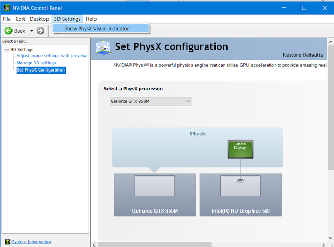Viewport: 334px width, 247px height.
Task: Close the NVIDIA Control Panel window
Action: pos(325,8)
